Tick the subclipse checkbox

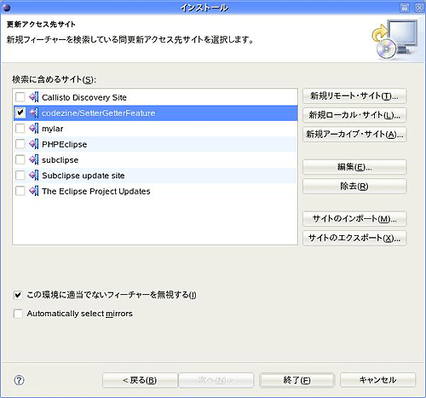[x=20, y=159]
